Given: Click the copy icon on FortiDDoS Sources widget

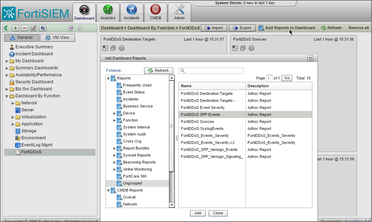Looking at the screenshot, I should 242,48.
